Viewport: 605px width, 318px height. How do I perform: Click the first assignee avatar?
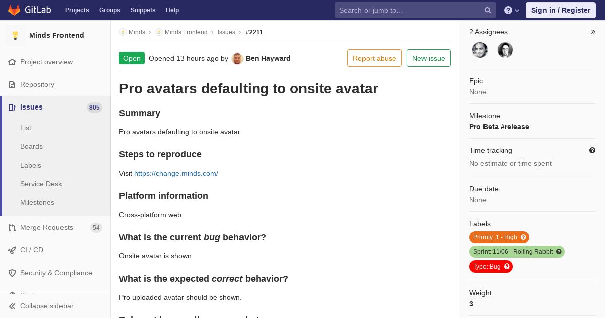tap(480, 50)
